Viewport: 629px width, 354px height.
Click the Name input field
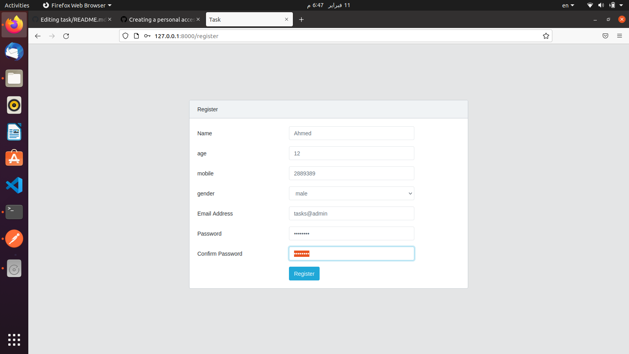(x=351, y=133)
